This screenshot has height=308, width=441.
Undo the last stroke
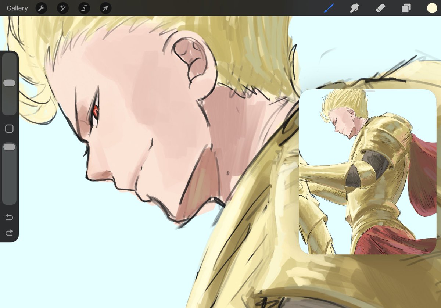pyautogui.click(x=9, y=217)
